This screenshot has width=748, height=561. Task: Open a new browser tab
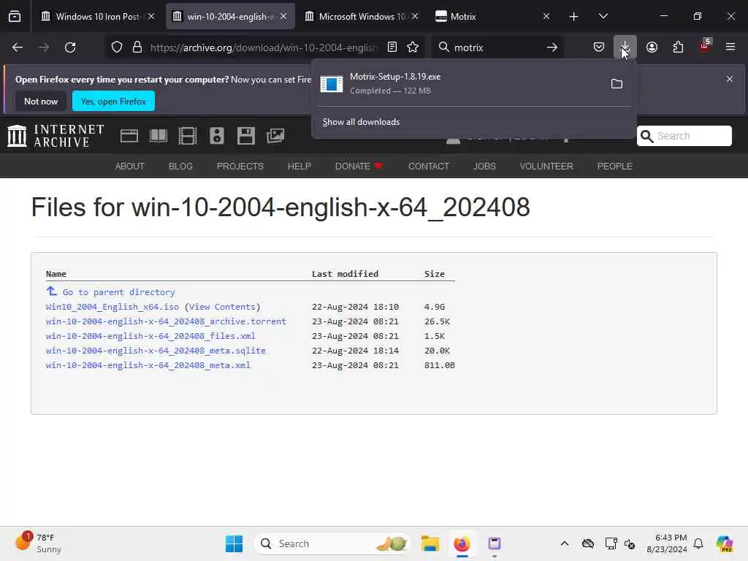click(574, 17)
